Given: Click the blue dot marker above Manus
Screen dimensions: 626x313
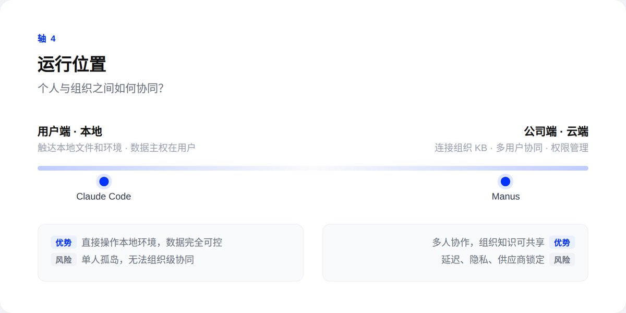Looking at the screenshot, I should coord(505,182).
